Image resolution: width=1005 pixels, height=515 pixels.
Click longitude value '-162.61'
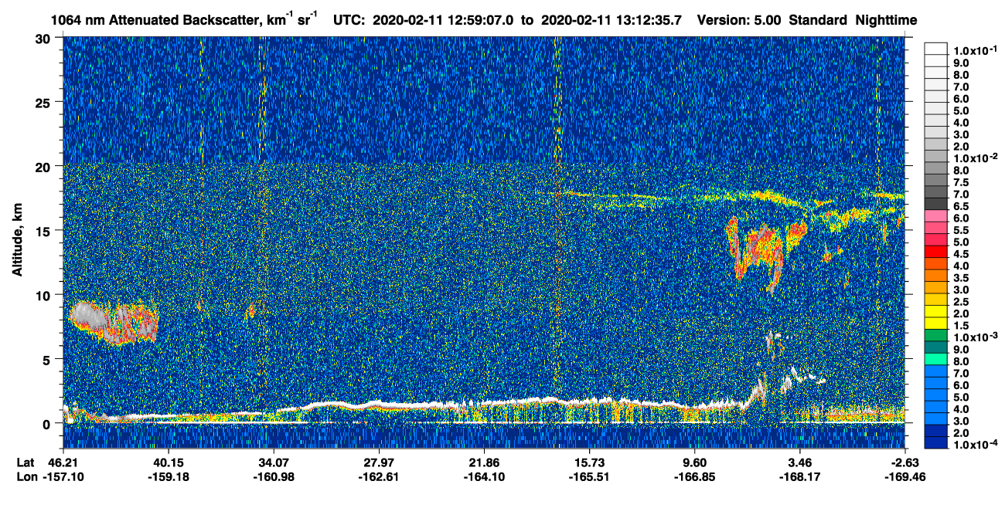378,476
